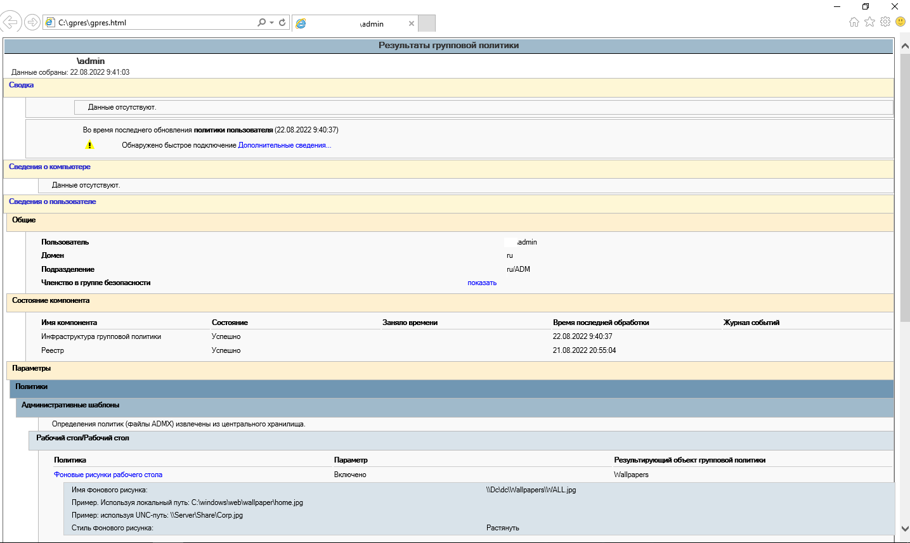910x543 pixels.
Task: Open the address bar dropdown arrow
Action: point(271,22)
